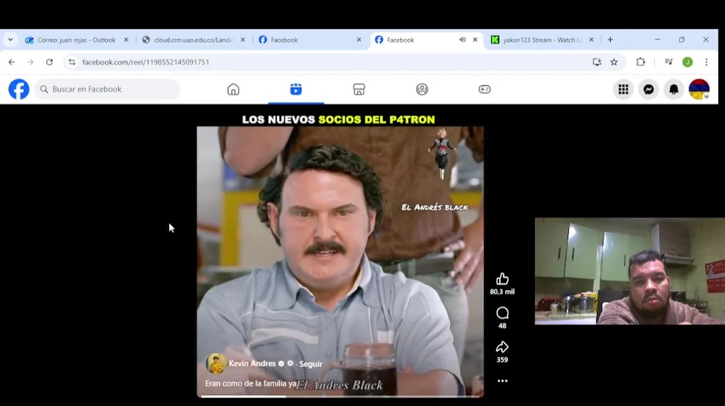Go back with browser back arrow
Image resolution: width=725 pixels, height=406 pixels.
tap(12, 62)
